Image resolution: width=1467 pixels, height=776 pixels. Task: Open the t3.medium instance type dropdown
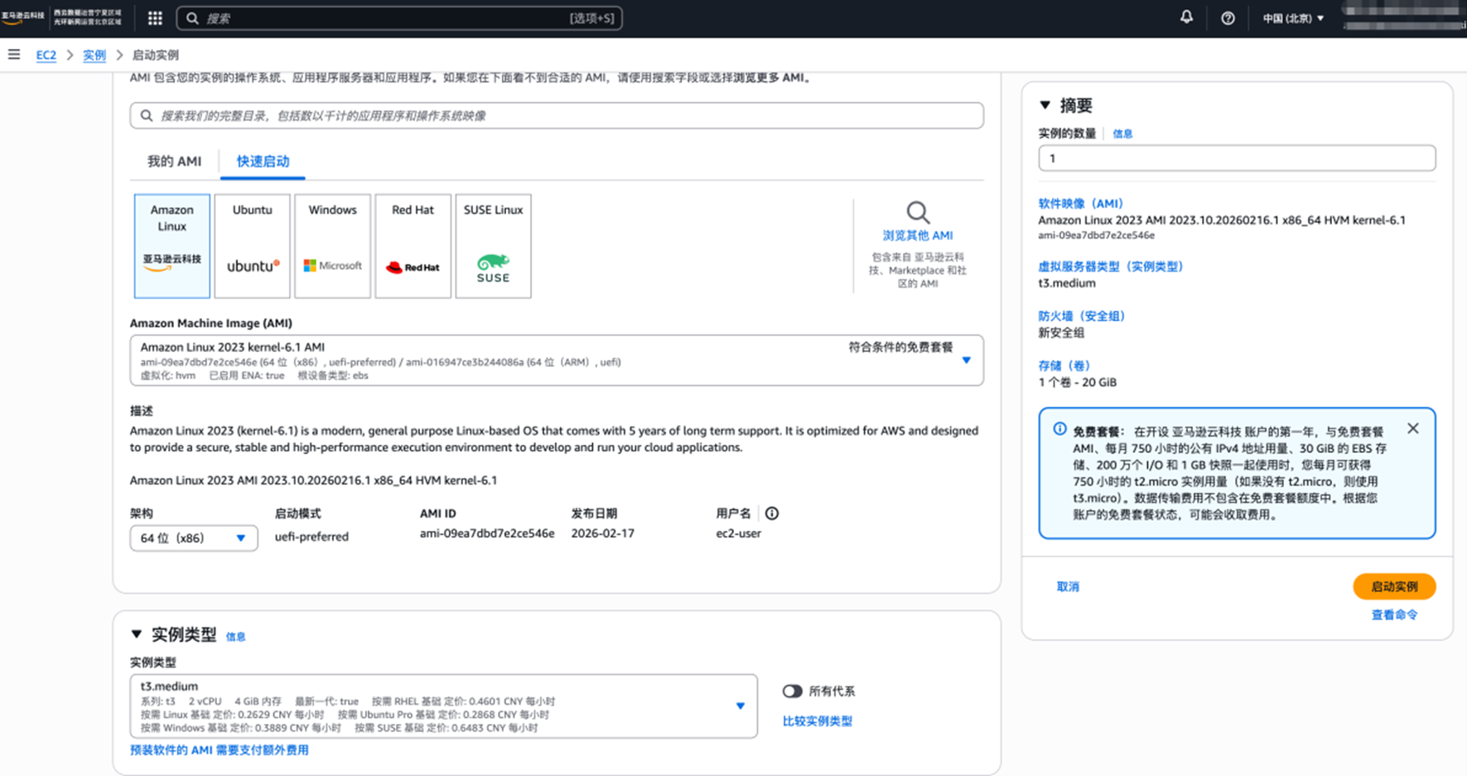point(443,706)
